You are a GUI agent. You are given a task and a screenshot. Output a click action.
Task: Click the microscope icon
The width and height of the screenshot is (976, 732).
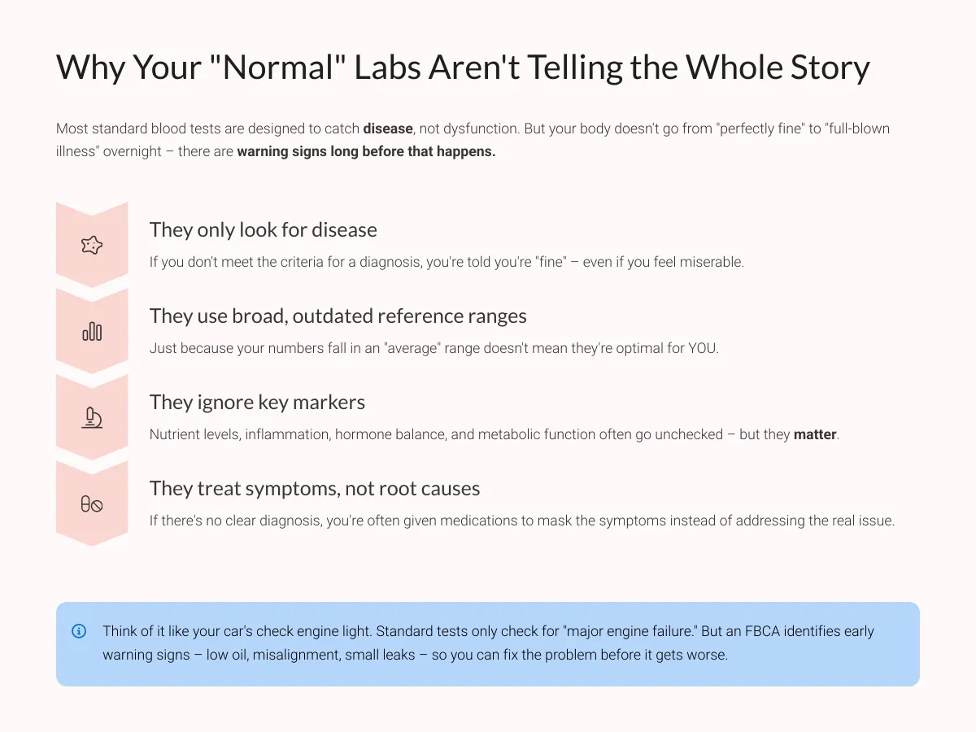coord(92,417)
